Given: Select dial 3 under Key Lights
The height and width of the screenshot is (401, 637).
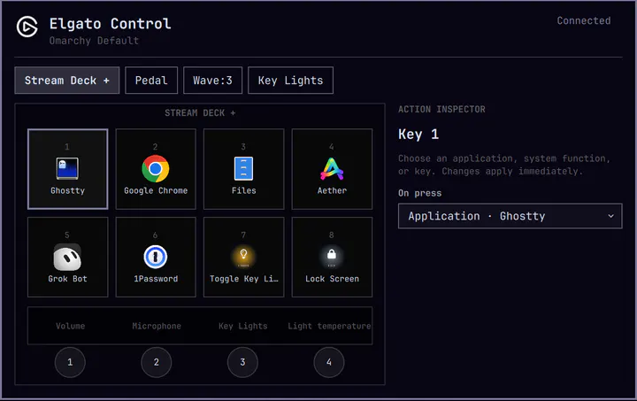Looking at the screenshot, I should click(x=242, y=362).
